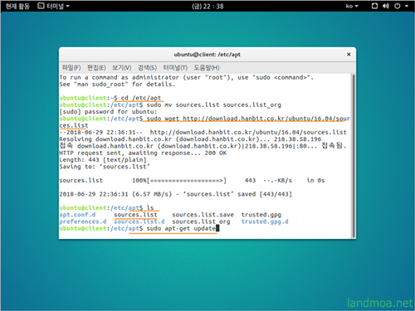Click 'apt.conf.d' in ls output
Screen dimensions: 415x311
(77, 215)
